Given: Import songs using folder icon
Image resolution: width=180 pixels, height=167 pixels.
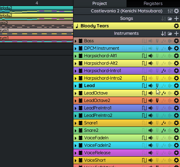Looking at the screenshot, I should 170,18.
